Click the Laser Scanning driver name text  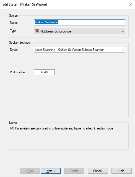69,50
